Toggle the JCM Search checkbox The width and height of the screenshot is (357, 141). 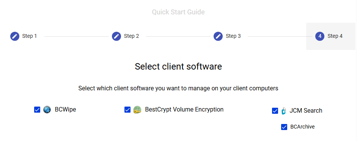(275, 111)
